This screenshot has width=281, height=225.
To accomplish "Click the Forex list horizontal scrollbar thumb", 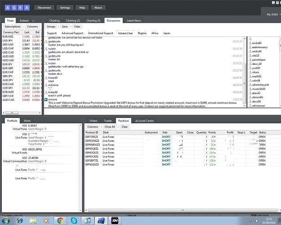I will tap(12, 113).
